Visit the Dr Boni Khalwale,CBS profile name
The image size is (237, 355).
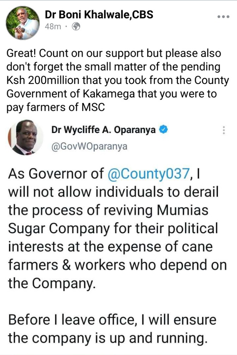coord(99,14)
